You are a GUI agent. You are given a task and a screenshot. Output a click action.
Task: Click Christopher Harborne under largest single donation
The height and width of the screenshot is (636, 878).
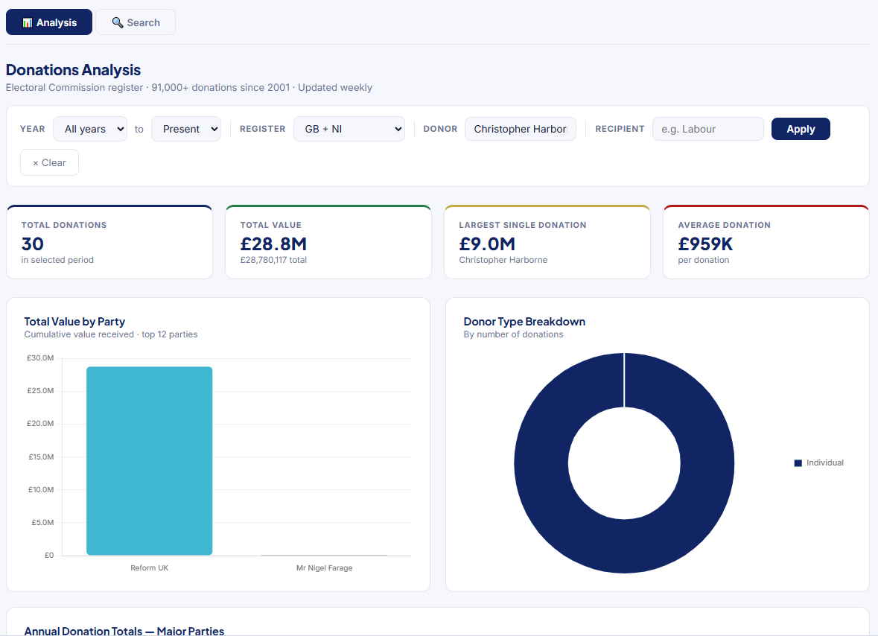click(503, 260)
